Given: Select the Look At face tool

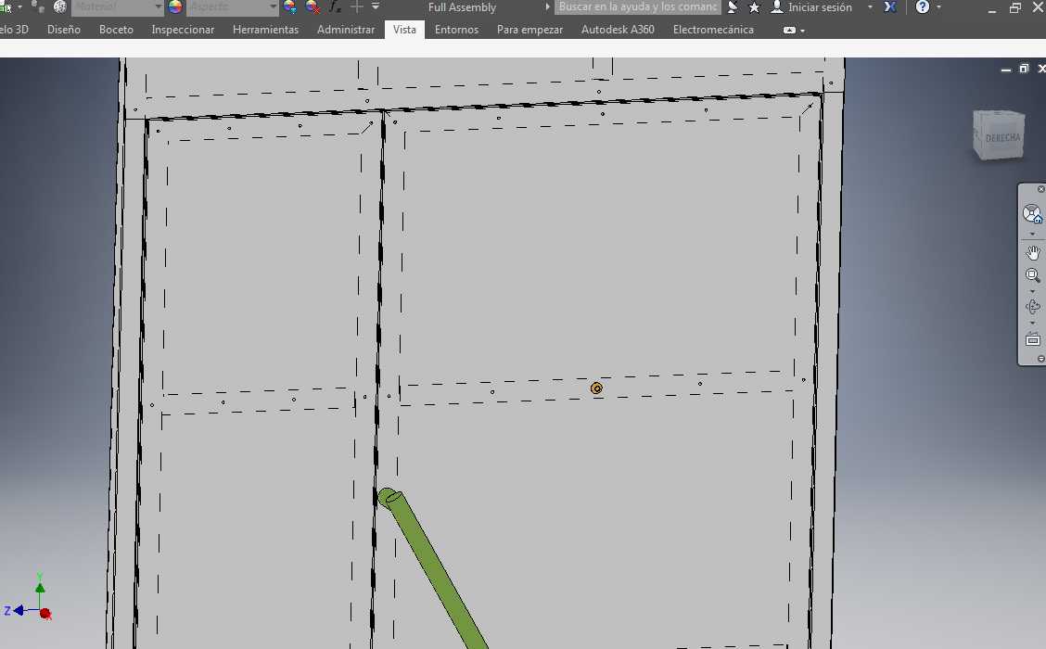Looking at the screenshot, I should (x=1033, y=339).
